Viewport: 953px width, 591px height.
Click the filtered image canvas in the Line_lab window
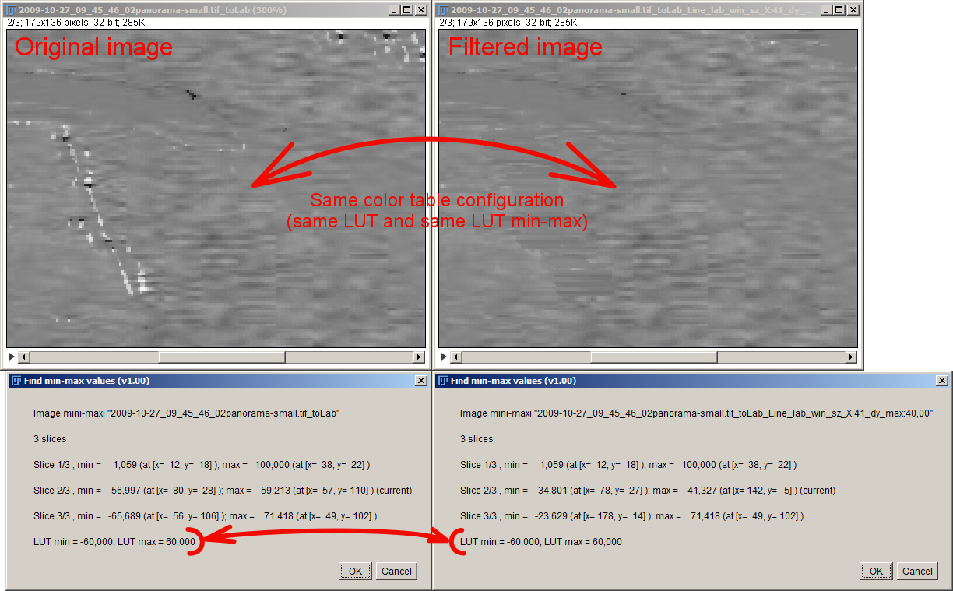[648, 188]
